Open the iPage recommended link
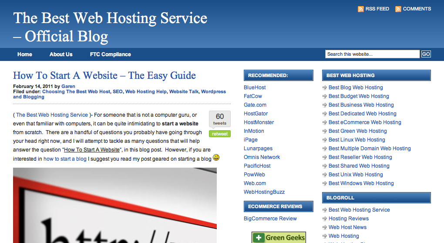The image size is (444, 243). 251,140
